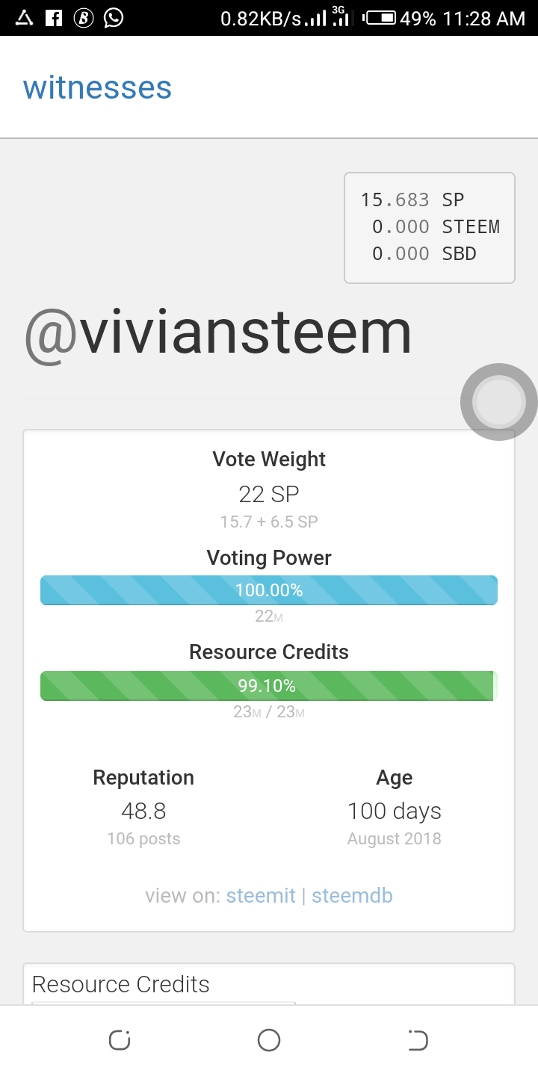538x1076 pixels.
Task: Tap the green Resource Credits bar
Action: tap(269, 686)
